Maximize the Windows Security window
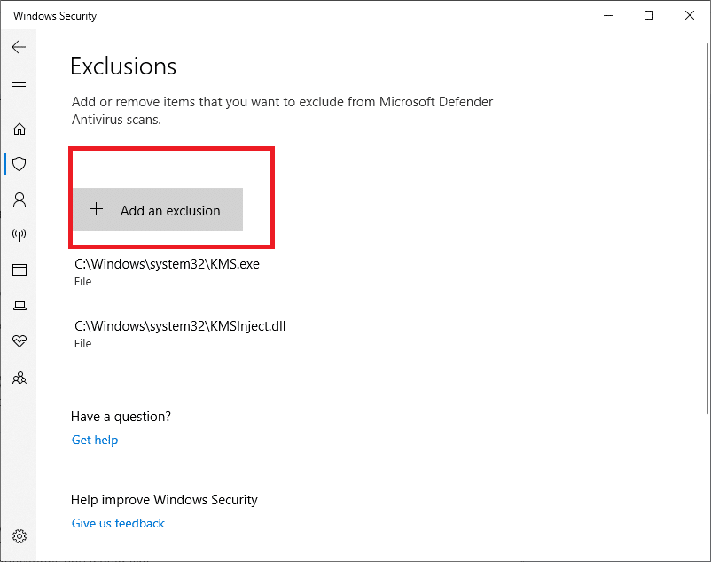This screenshot has width=711, height=562. (x=649, y=15)
